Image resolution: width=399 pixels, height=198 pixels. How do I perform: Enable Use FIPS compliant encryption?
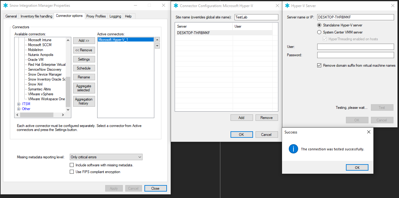point(72,172)
